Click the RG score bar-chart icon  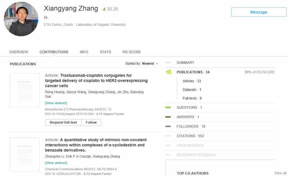104,9
